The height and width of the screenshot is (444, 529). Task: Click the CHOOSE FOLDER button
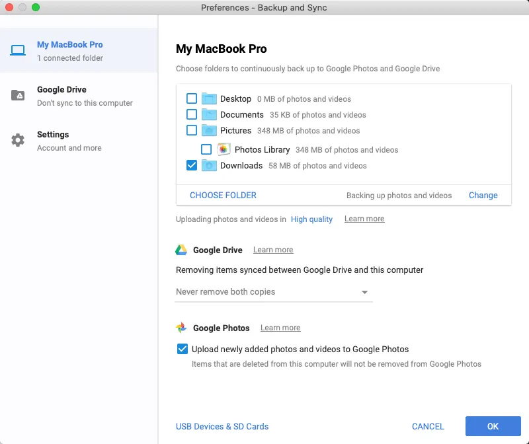[x=222, y=195]
